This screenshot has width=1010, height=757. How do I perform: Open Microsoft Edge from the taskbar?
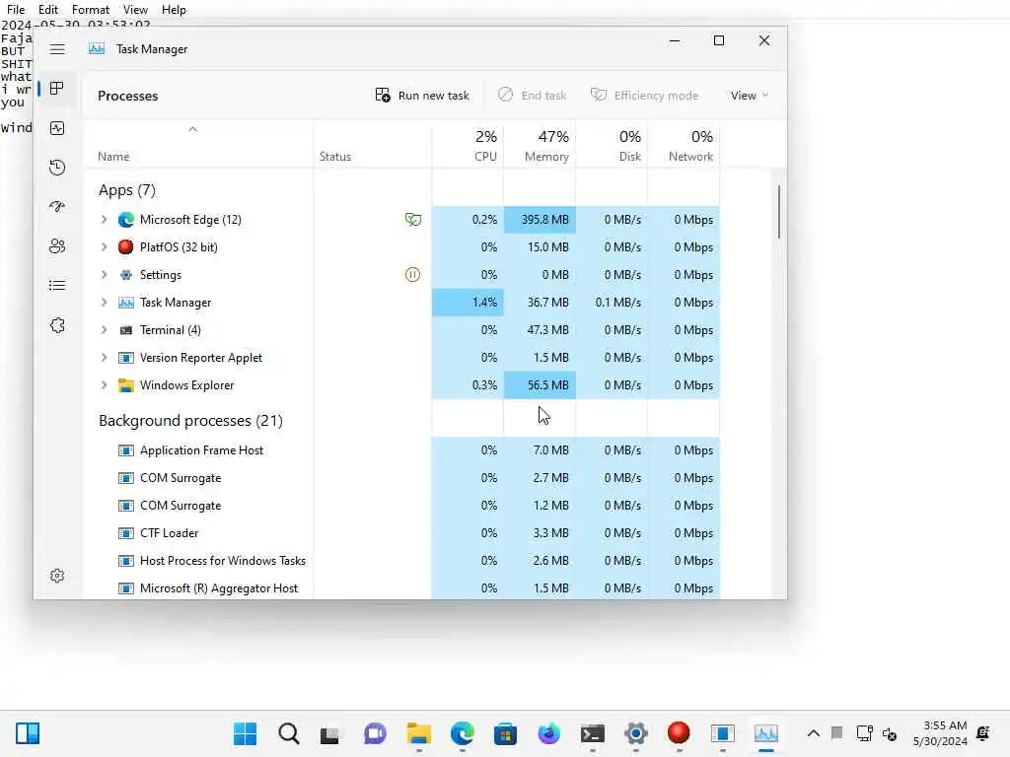tap(462, 733)
